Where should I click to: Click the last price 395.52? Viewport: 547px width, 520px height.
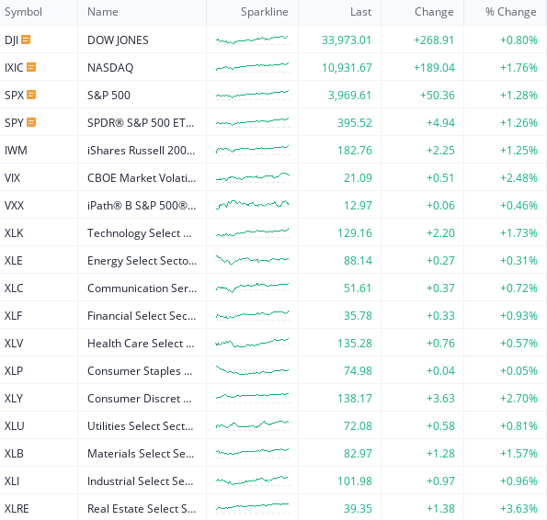pos(355,123)
